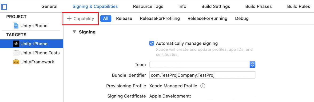
Task: Toggle the navigator sidebar panel icon
Action: (x=4, y=7)
